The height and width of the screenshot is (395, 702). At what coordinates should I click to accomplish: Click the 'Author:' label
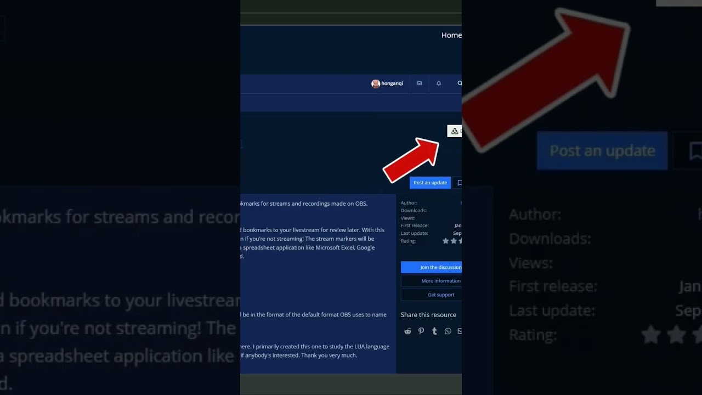click(x=409, y=203)
